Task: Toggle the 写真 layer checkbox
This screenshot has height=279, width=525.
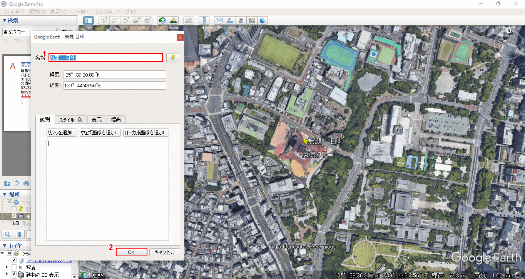Action: click(x=14, y=267)
